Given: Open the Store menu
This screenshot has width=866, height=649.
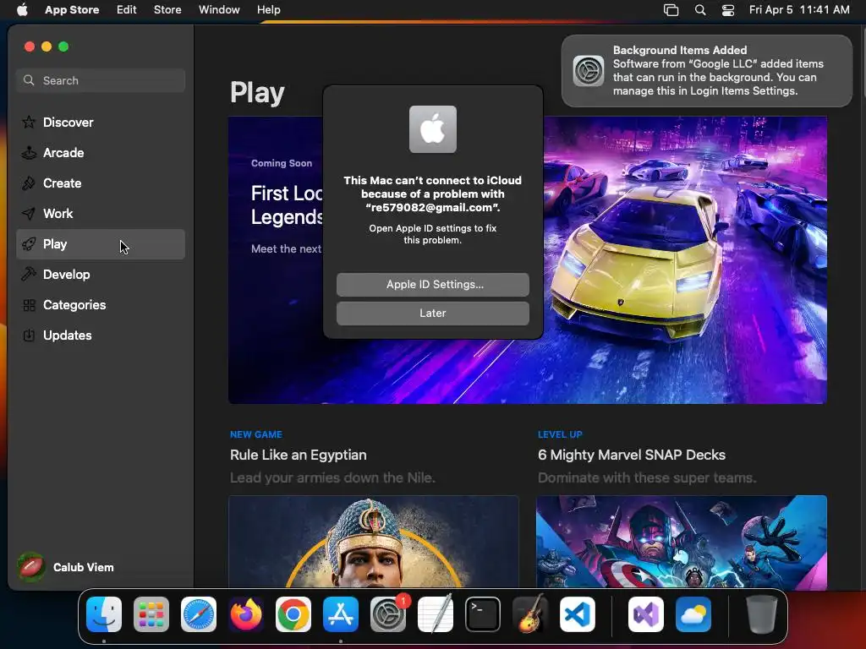Looking at the screenshot, I should (167, 9).
